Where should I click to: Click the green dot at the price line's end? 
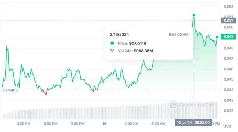[x=217, y=37]
